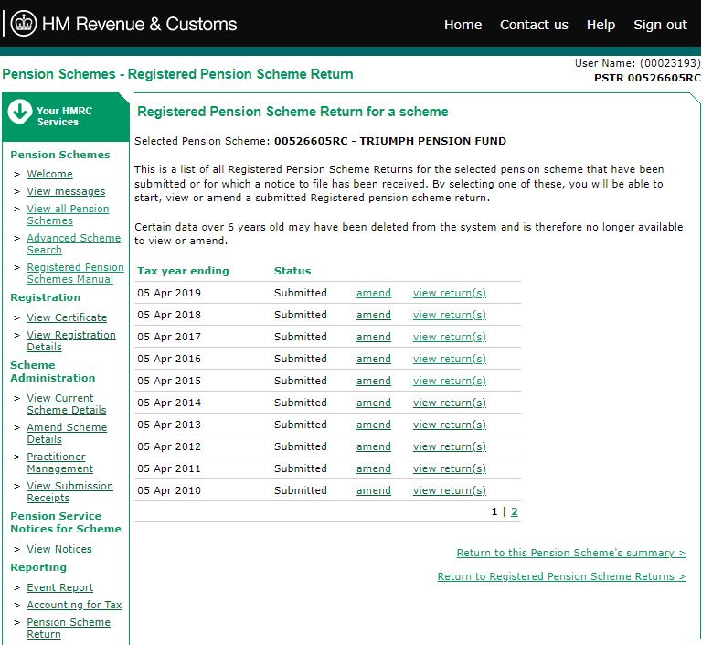View return(s) for 05 Apr 2014
723x645 pixels.
point(450,403)
